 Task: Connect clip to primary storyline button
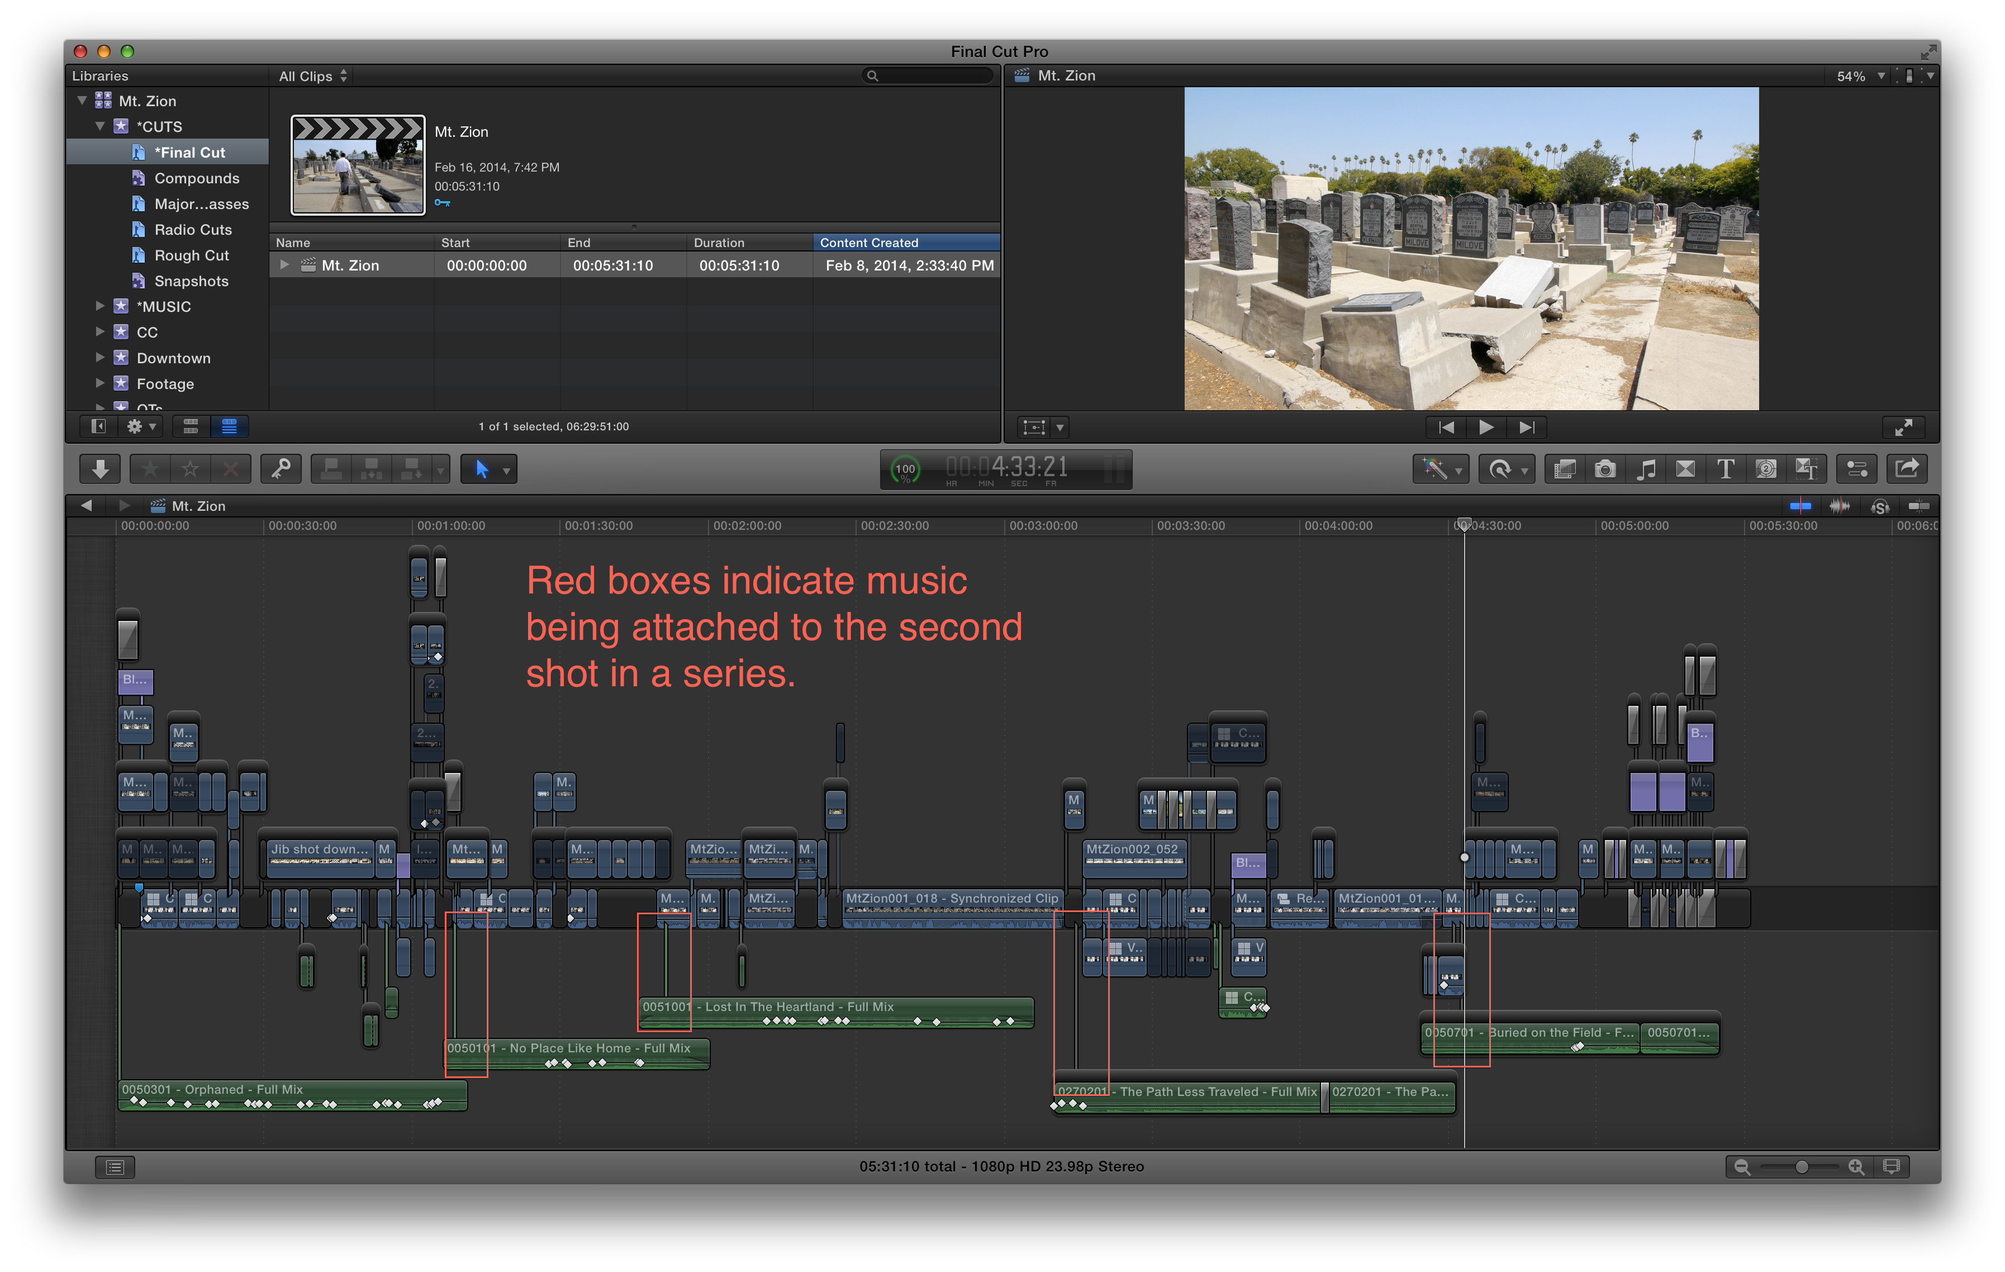tap(331, 469)
